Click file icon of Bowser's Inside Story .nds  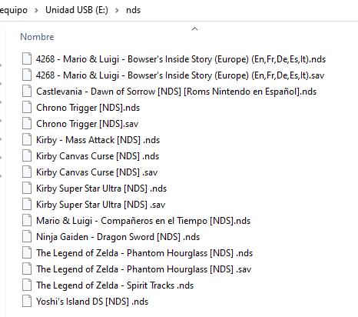point(27,58)
